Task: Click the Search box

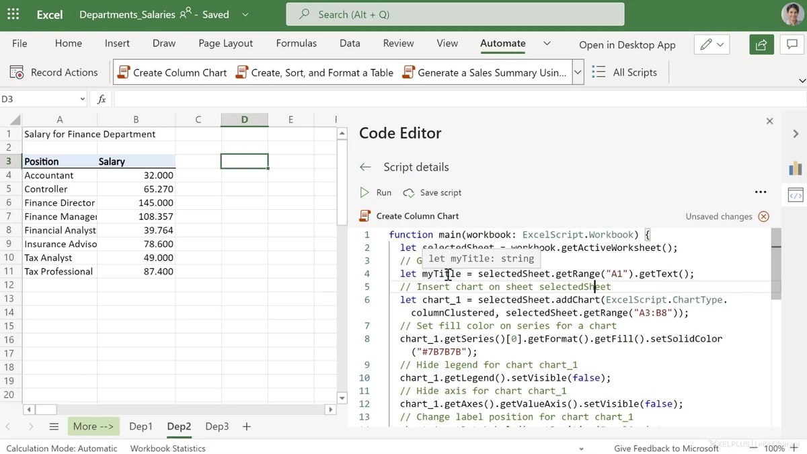Action: pyautogui.click(x=455, y=14)
